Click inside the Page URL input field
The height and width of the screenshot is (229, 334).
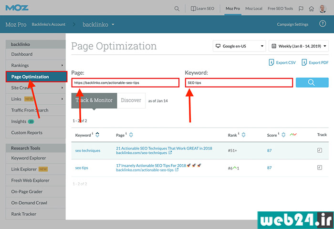click(x=125, y=83)
